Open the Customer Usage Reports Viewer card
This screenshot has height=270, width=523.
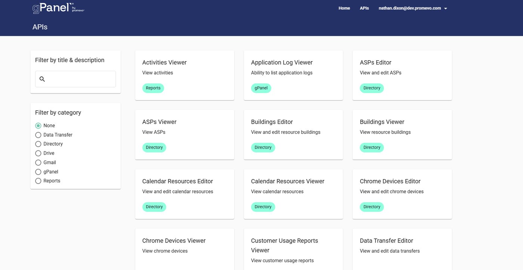(293, 250)
